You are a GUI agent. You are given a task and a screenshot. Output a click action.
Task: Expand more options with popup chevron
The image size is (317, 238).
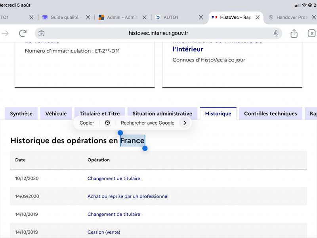click(x=185, y=123)
